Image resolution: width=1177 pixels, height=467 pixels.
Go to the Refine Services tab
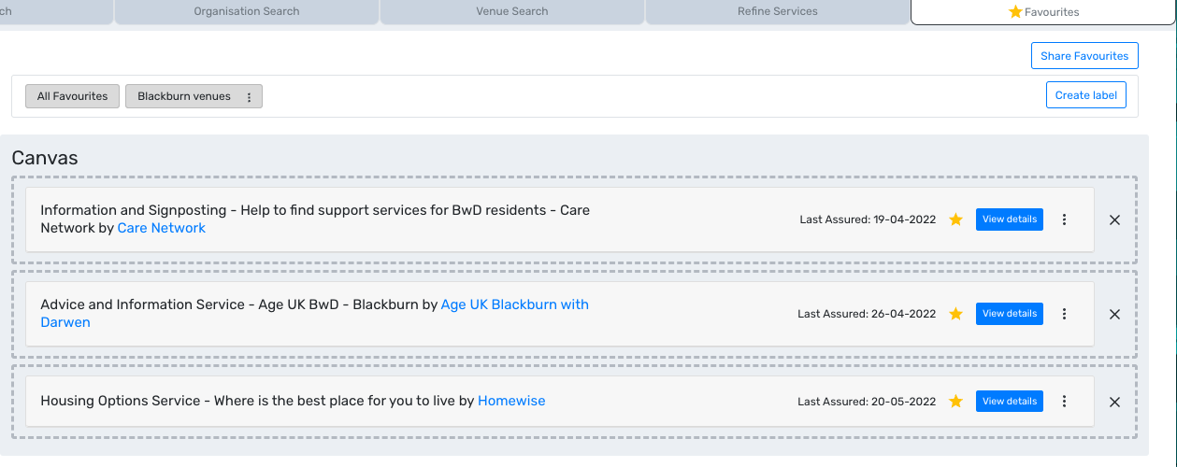[777, 11]
